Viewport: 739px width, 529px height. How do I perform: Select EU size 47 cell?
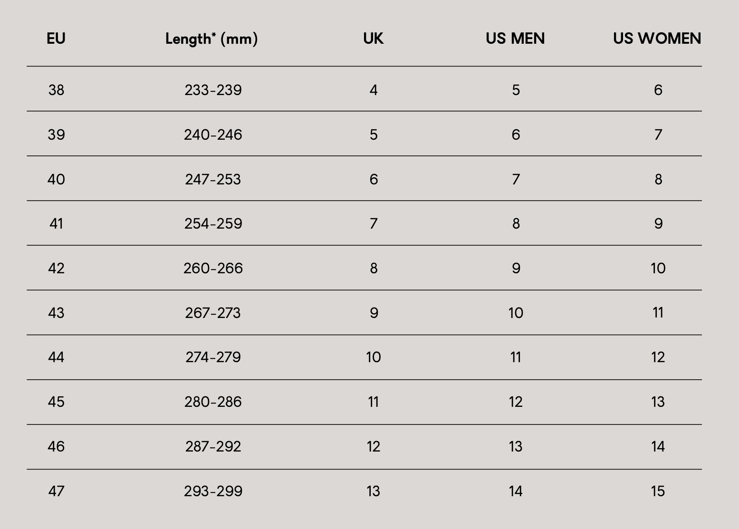(56, 491)
